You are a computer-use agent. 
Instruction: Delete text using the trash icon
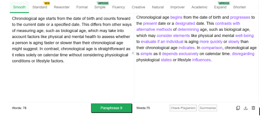tap(253, 108)
